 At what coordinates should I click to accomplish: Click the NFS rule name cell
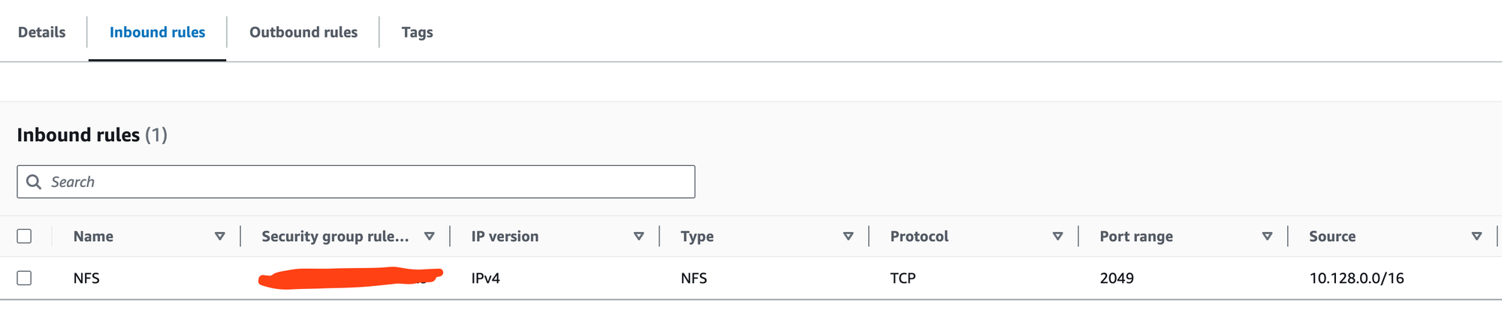tap(86, 278)
